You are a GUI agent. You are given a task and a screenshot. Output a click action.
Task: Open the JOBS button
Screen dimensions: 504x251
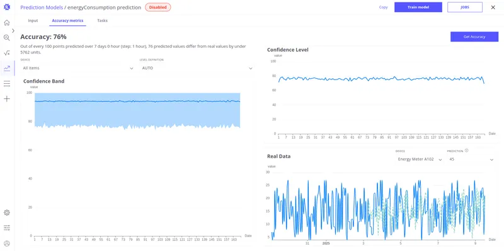point(465,7)
